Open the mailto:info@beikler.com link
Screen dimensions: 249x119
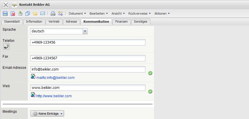click(x=55, y=78)
